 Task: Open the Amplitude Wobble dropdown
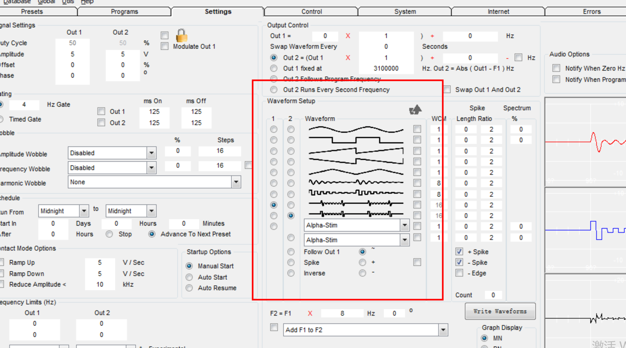pyautogui.click(x=151, y=153)
